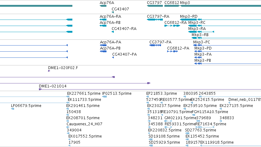Click the CG43407-RA transcript label
This screenshot has width=261, height=147.
coord(124,29)
